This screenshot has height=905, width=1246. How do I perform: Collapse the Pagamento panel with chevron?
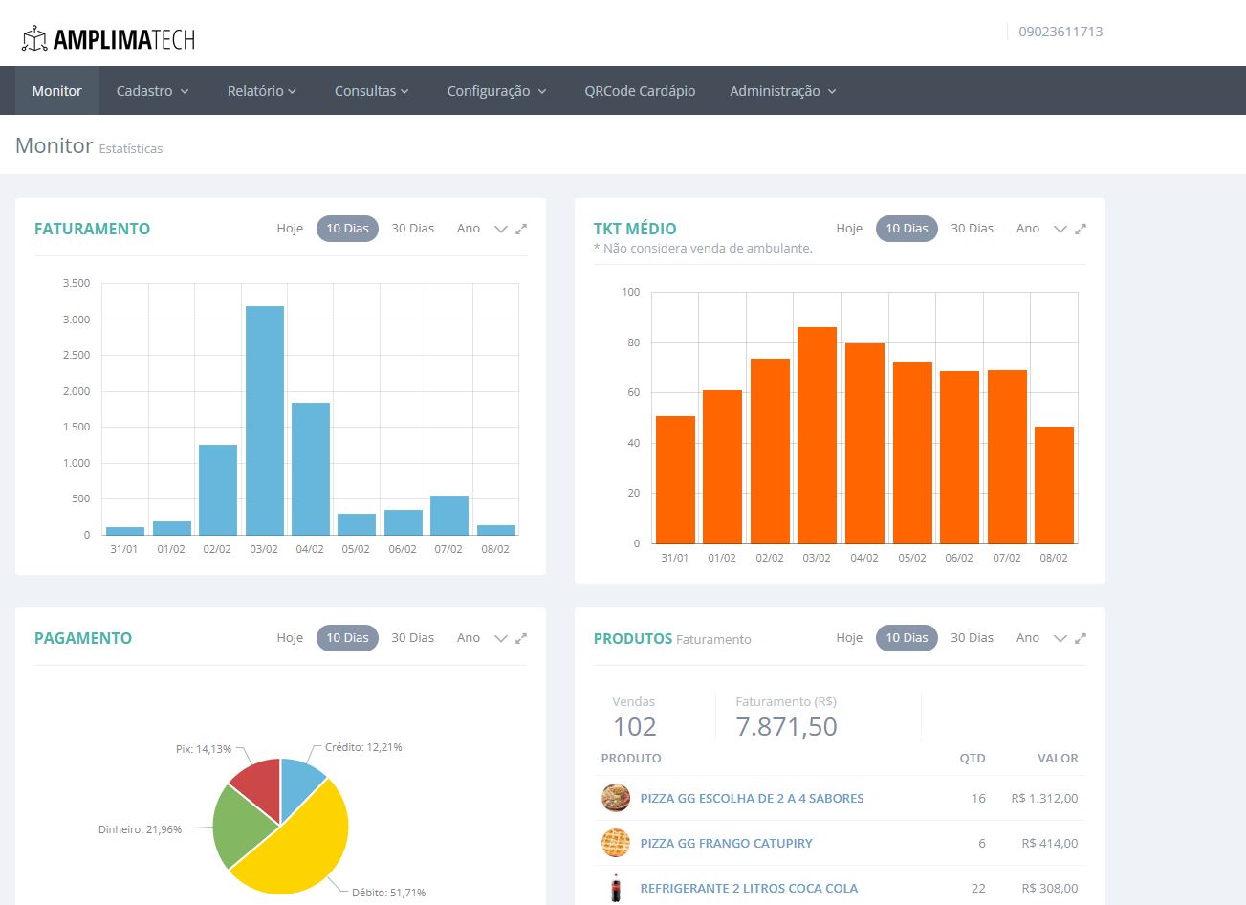(x=500, y=638)
